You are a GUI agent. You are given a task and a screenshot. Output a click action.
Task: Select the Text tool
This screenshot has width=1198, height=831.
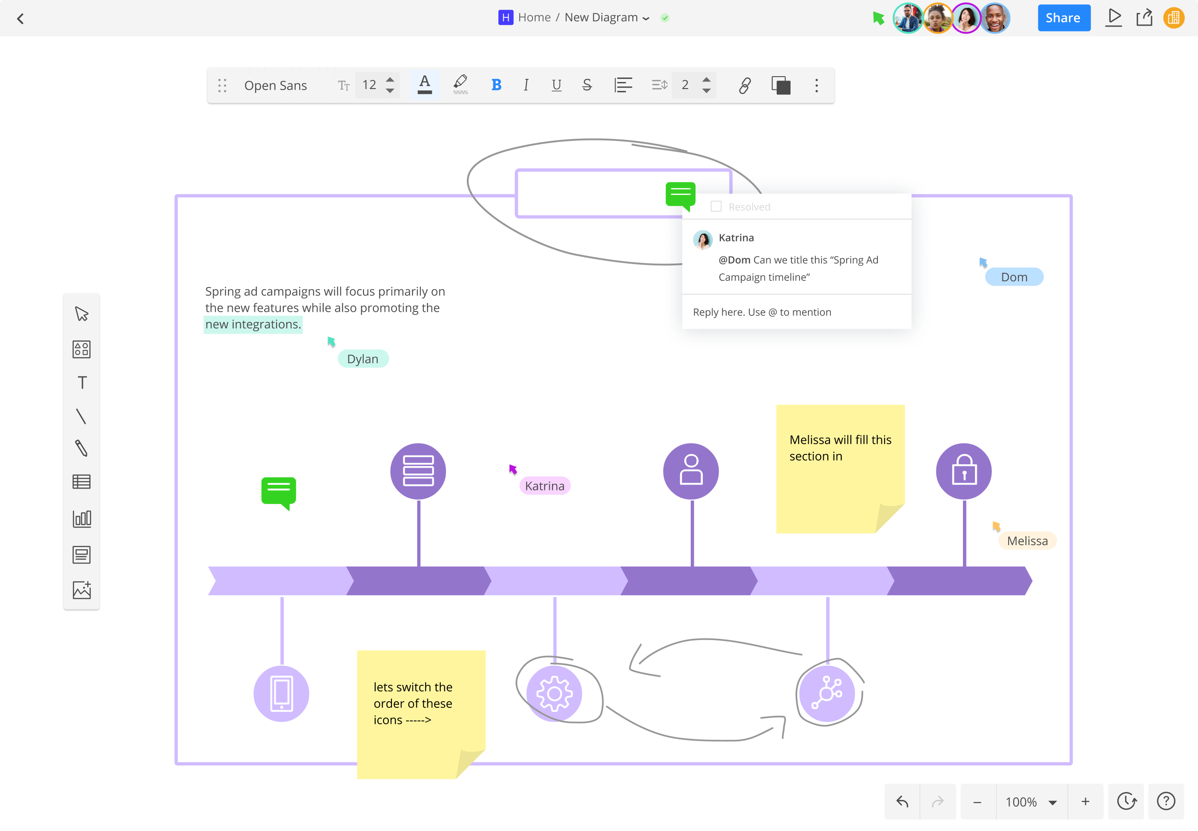pyautogui.click(x=82, y=383)
